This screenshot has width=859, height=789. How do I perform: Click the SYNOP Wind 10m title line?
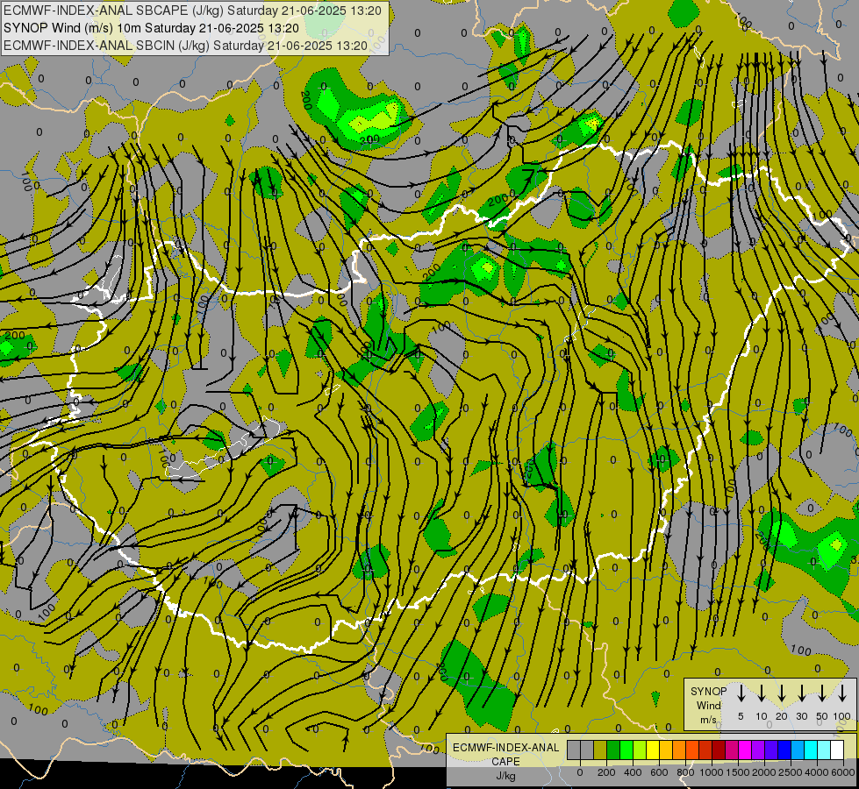[x=151, y=28]
